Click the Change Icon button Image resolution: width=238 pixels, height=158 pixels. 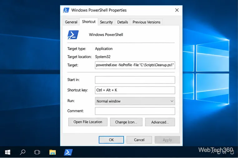[126, 122]
